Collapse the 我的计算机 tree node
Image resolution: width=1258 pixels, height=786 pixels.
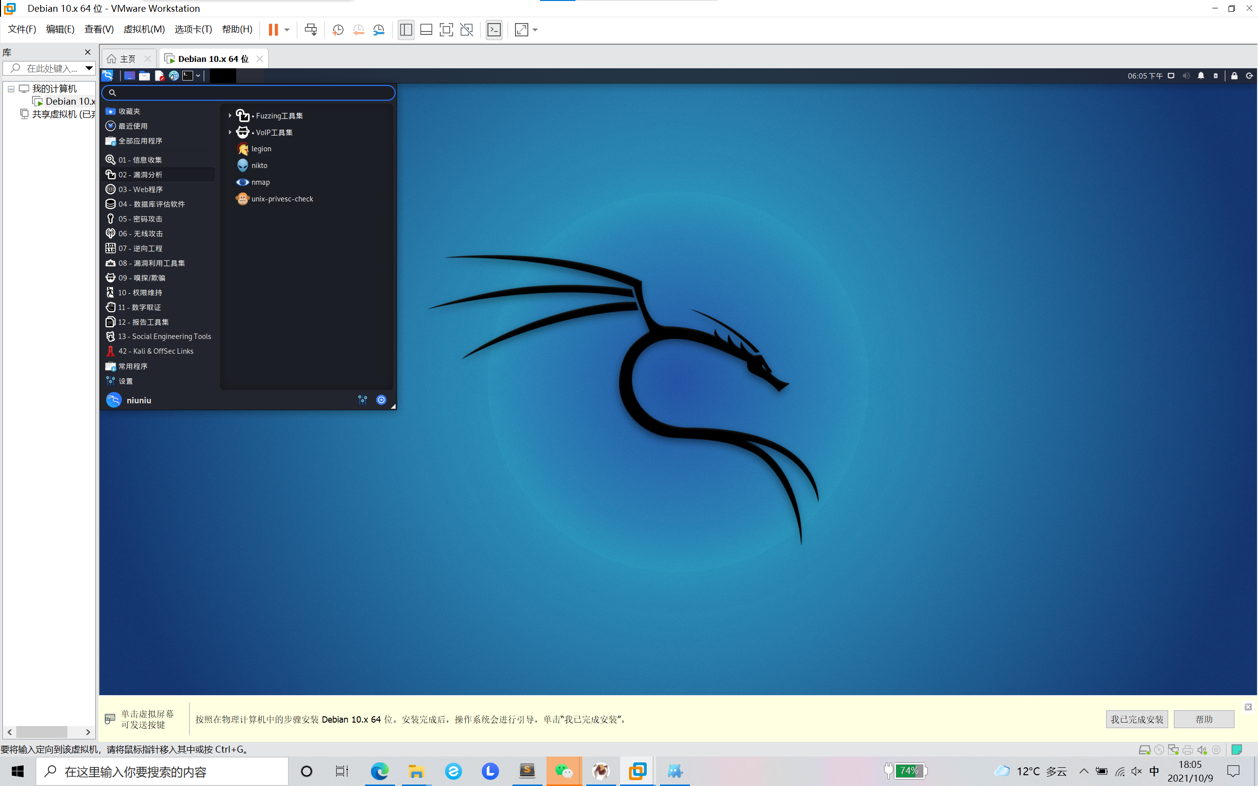(11, 89)
